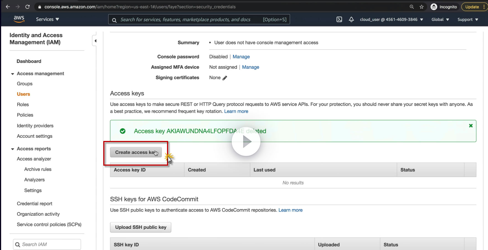Click the AWS logo home icon
The width and height of the screenshot is (488, 250).
coord(19,19)
